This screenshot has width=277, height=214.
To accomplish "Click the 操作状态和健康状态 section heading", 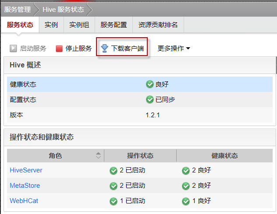I will pyautogui.click(x=42, y=137).
